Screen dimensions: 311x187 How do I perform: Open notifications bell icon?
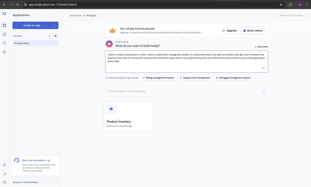click(4, 165)
